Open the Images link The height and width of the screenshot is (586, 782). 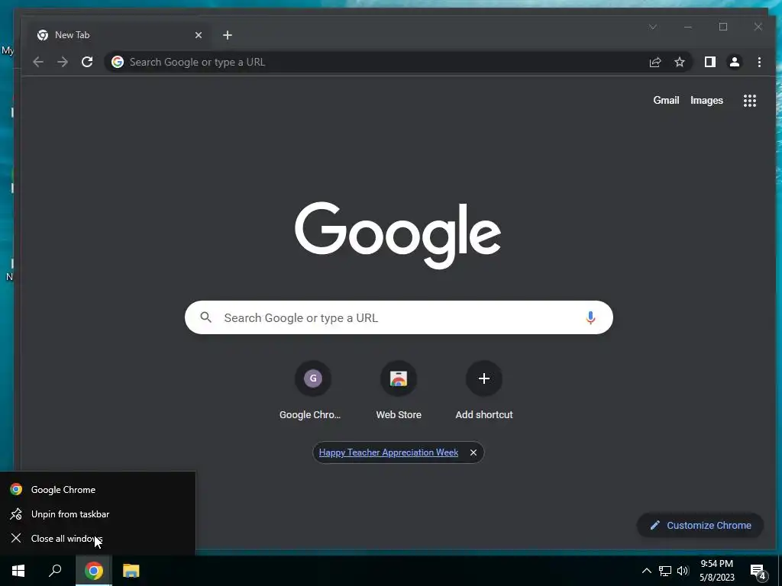pos(706,100)
